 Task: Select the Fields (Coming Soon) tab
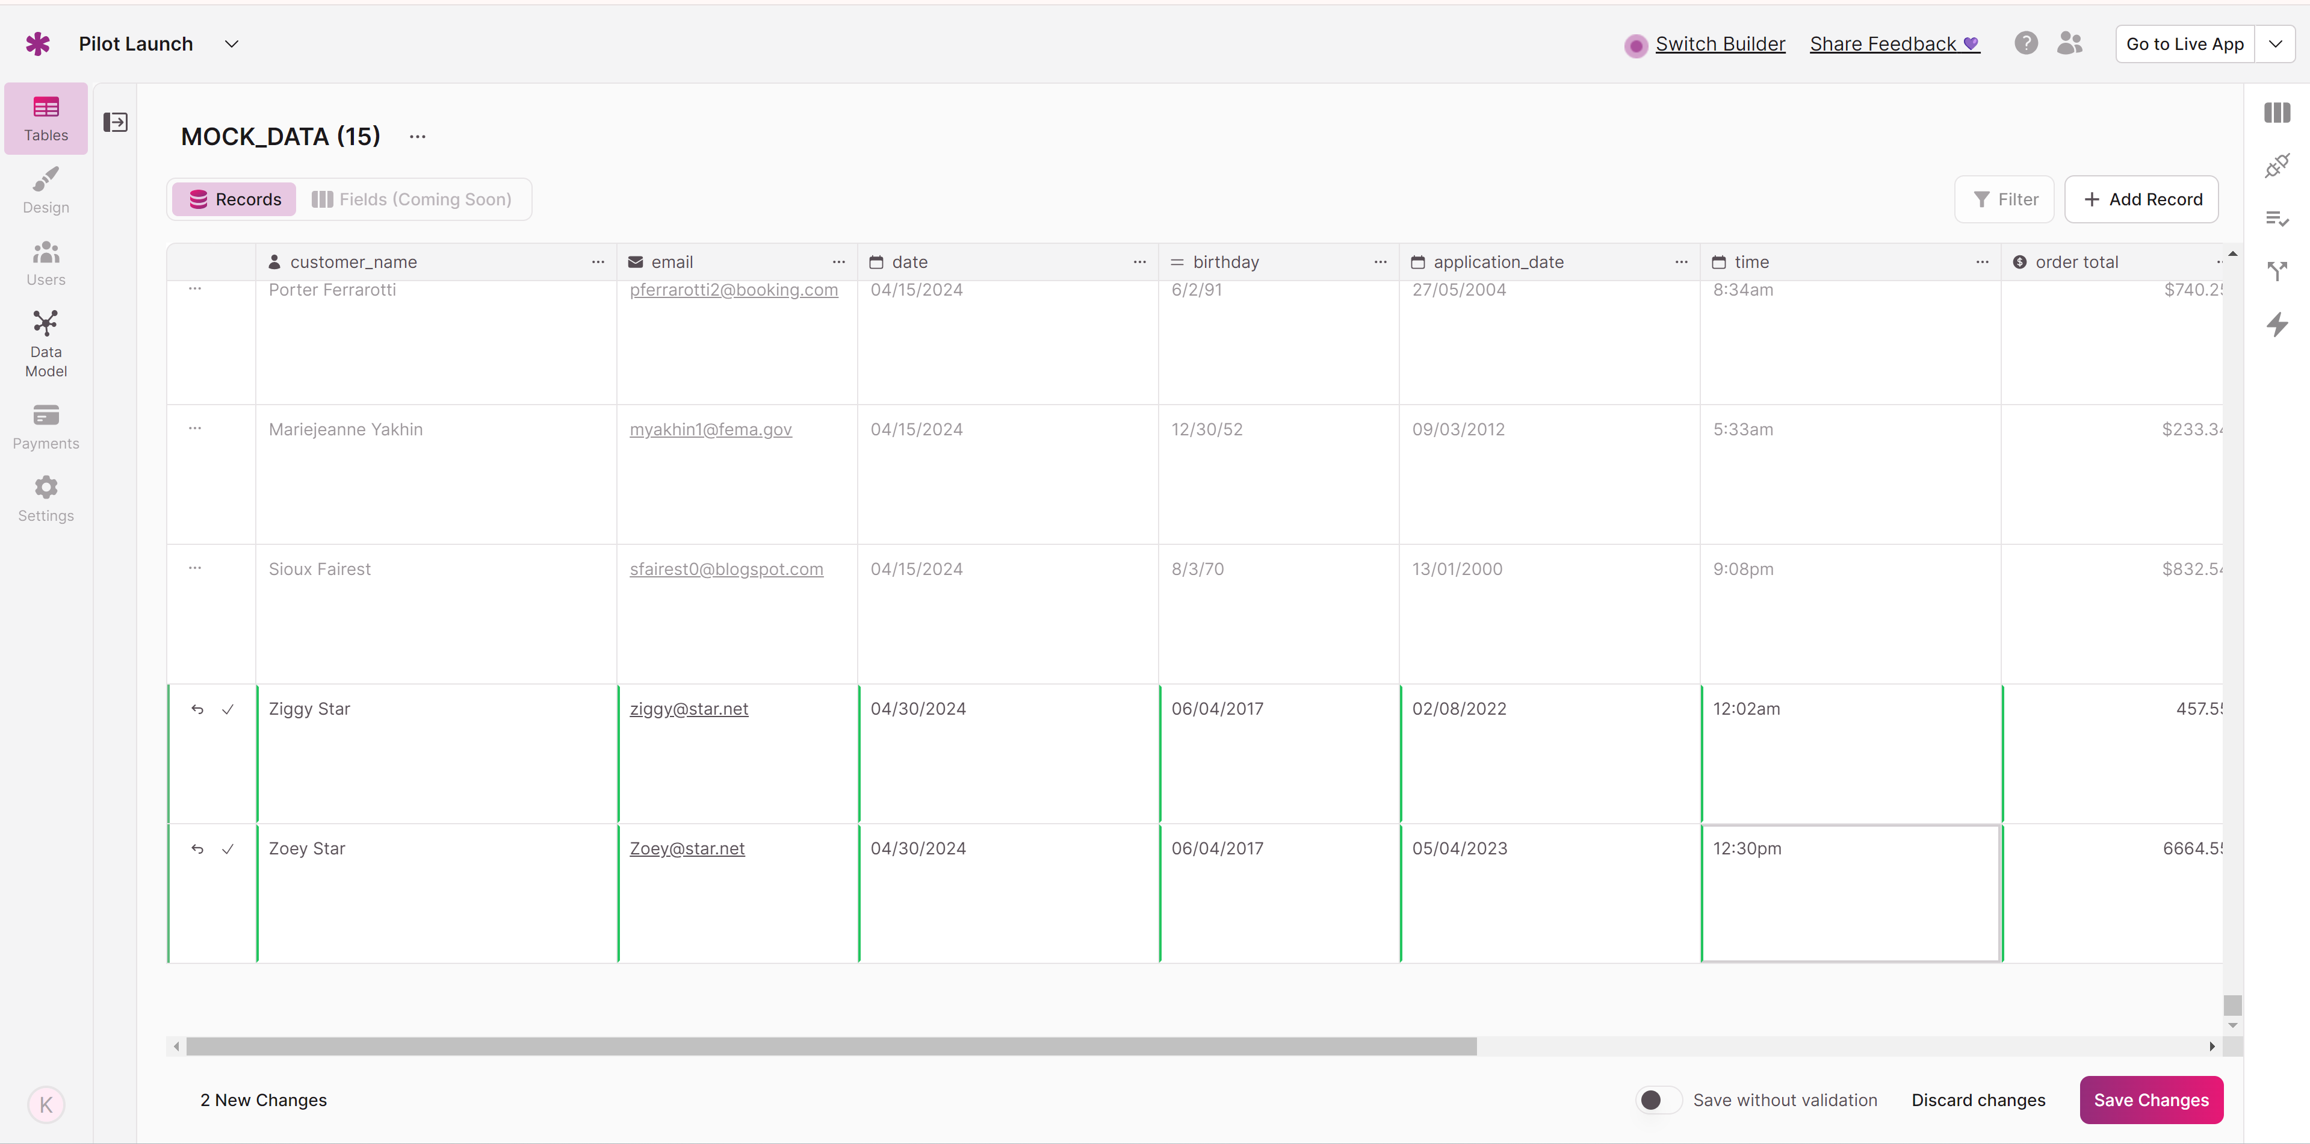pos(412,199)
